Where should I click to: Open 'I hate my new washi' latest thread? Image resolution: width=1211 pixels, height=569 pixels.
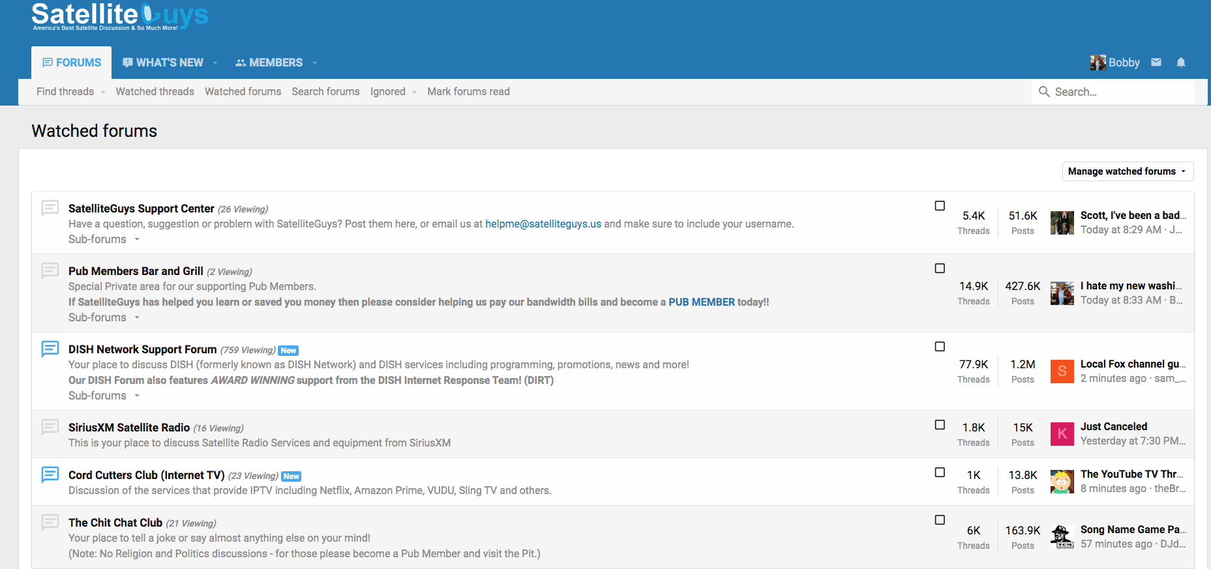pyautogui.click(x=1131, y=286)
